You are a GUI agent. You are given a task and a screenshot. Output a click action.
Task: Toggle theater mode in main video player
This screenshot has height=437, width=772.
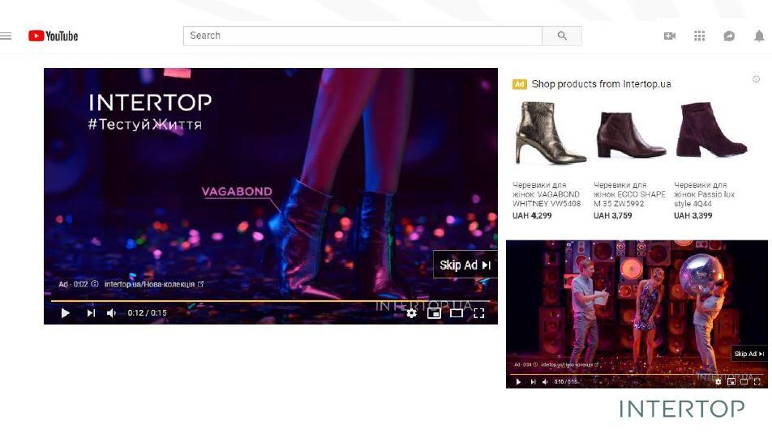457,313
